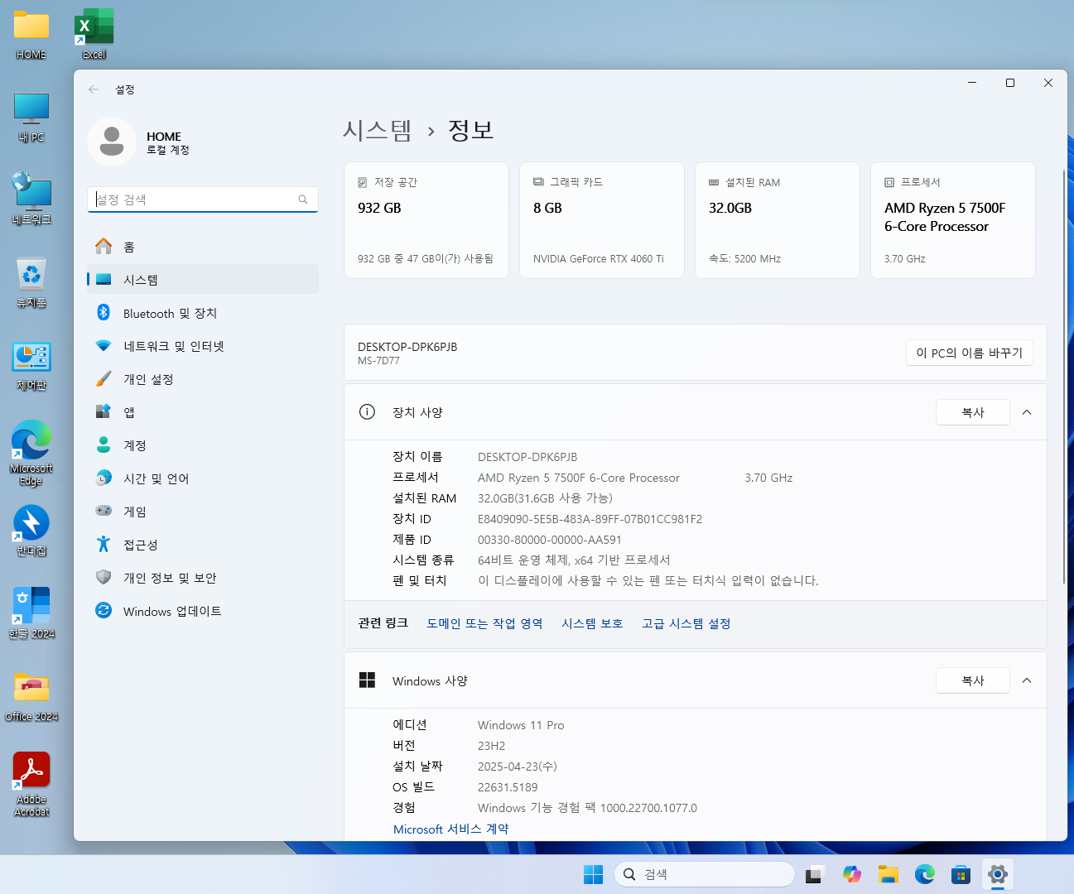Click product ID value 00330-80000-00000-AA591
Viewport: 1074px width, 894px height.
point(550,540)
